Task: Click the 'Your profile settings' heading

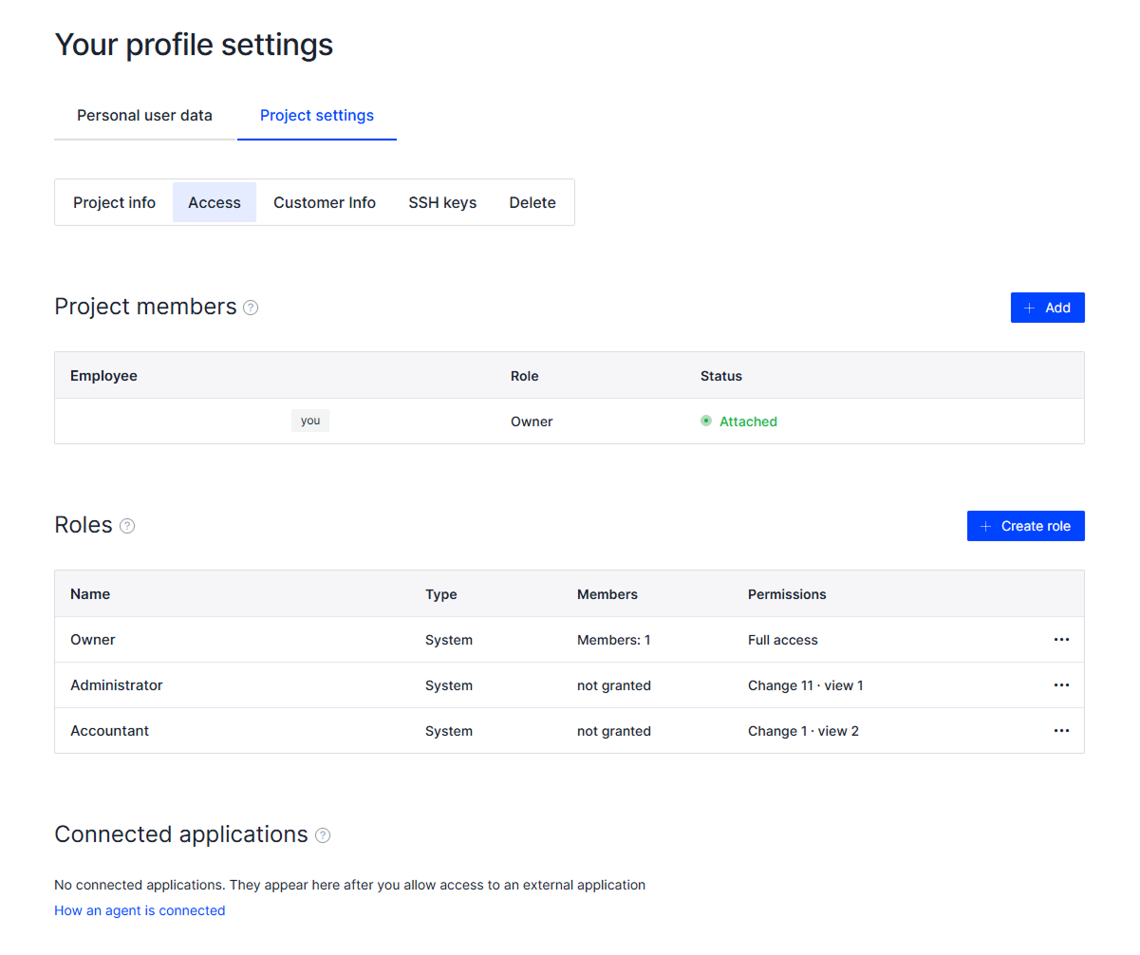Action: (194, 45)
